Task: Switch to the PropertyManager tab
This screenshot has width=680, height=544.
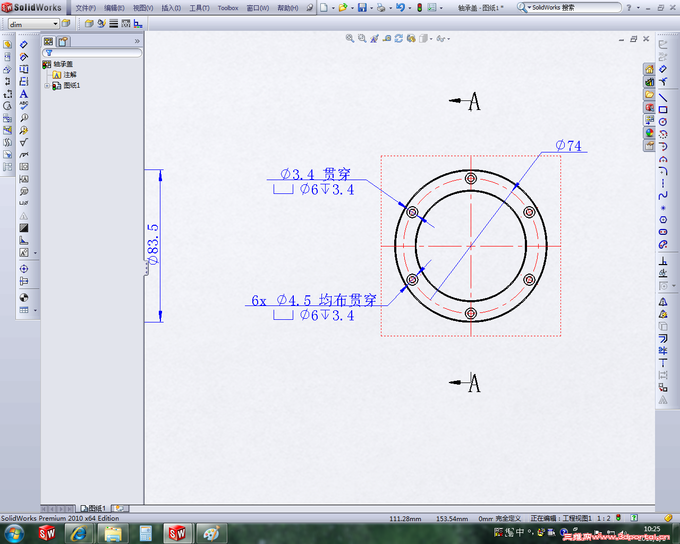Action: (63, 41)
